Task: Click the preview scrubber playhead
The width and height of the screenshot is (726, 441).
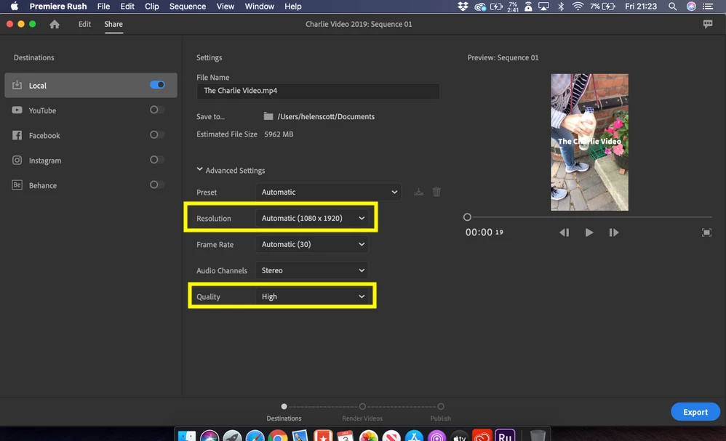Action: pos(467,217)
